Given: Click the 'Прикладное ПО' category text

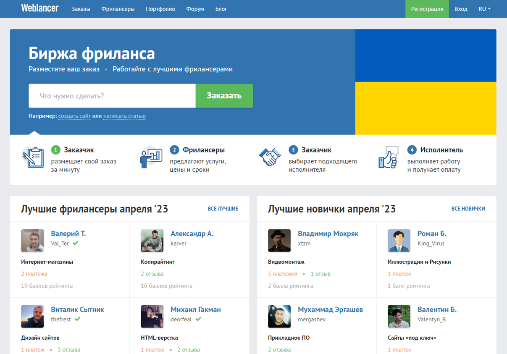Looking at the screenshot, I should pyautogui.click(x=289, y=338).
